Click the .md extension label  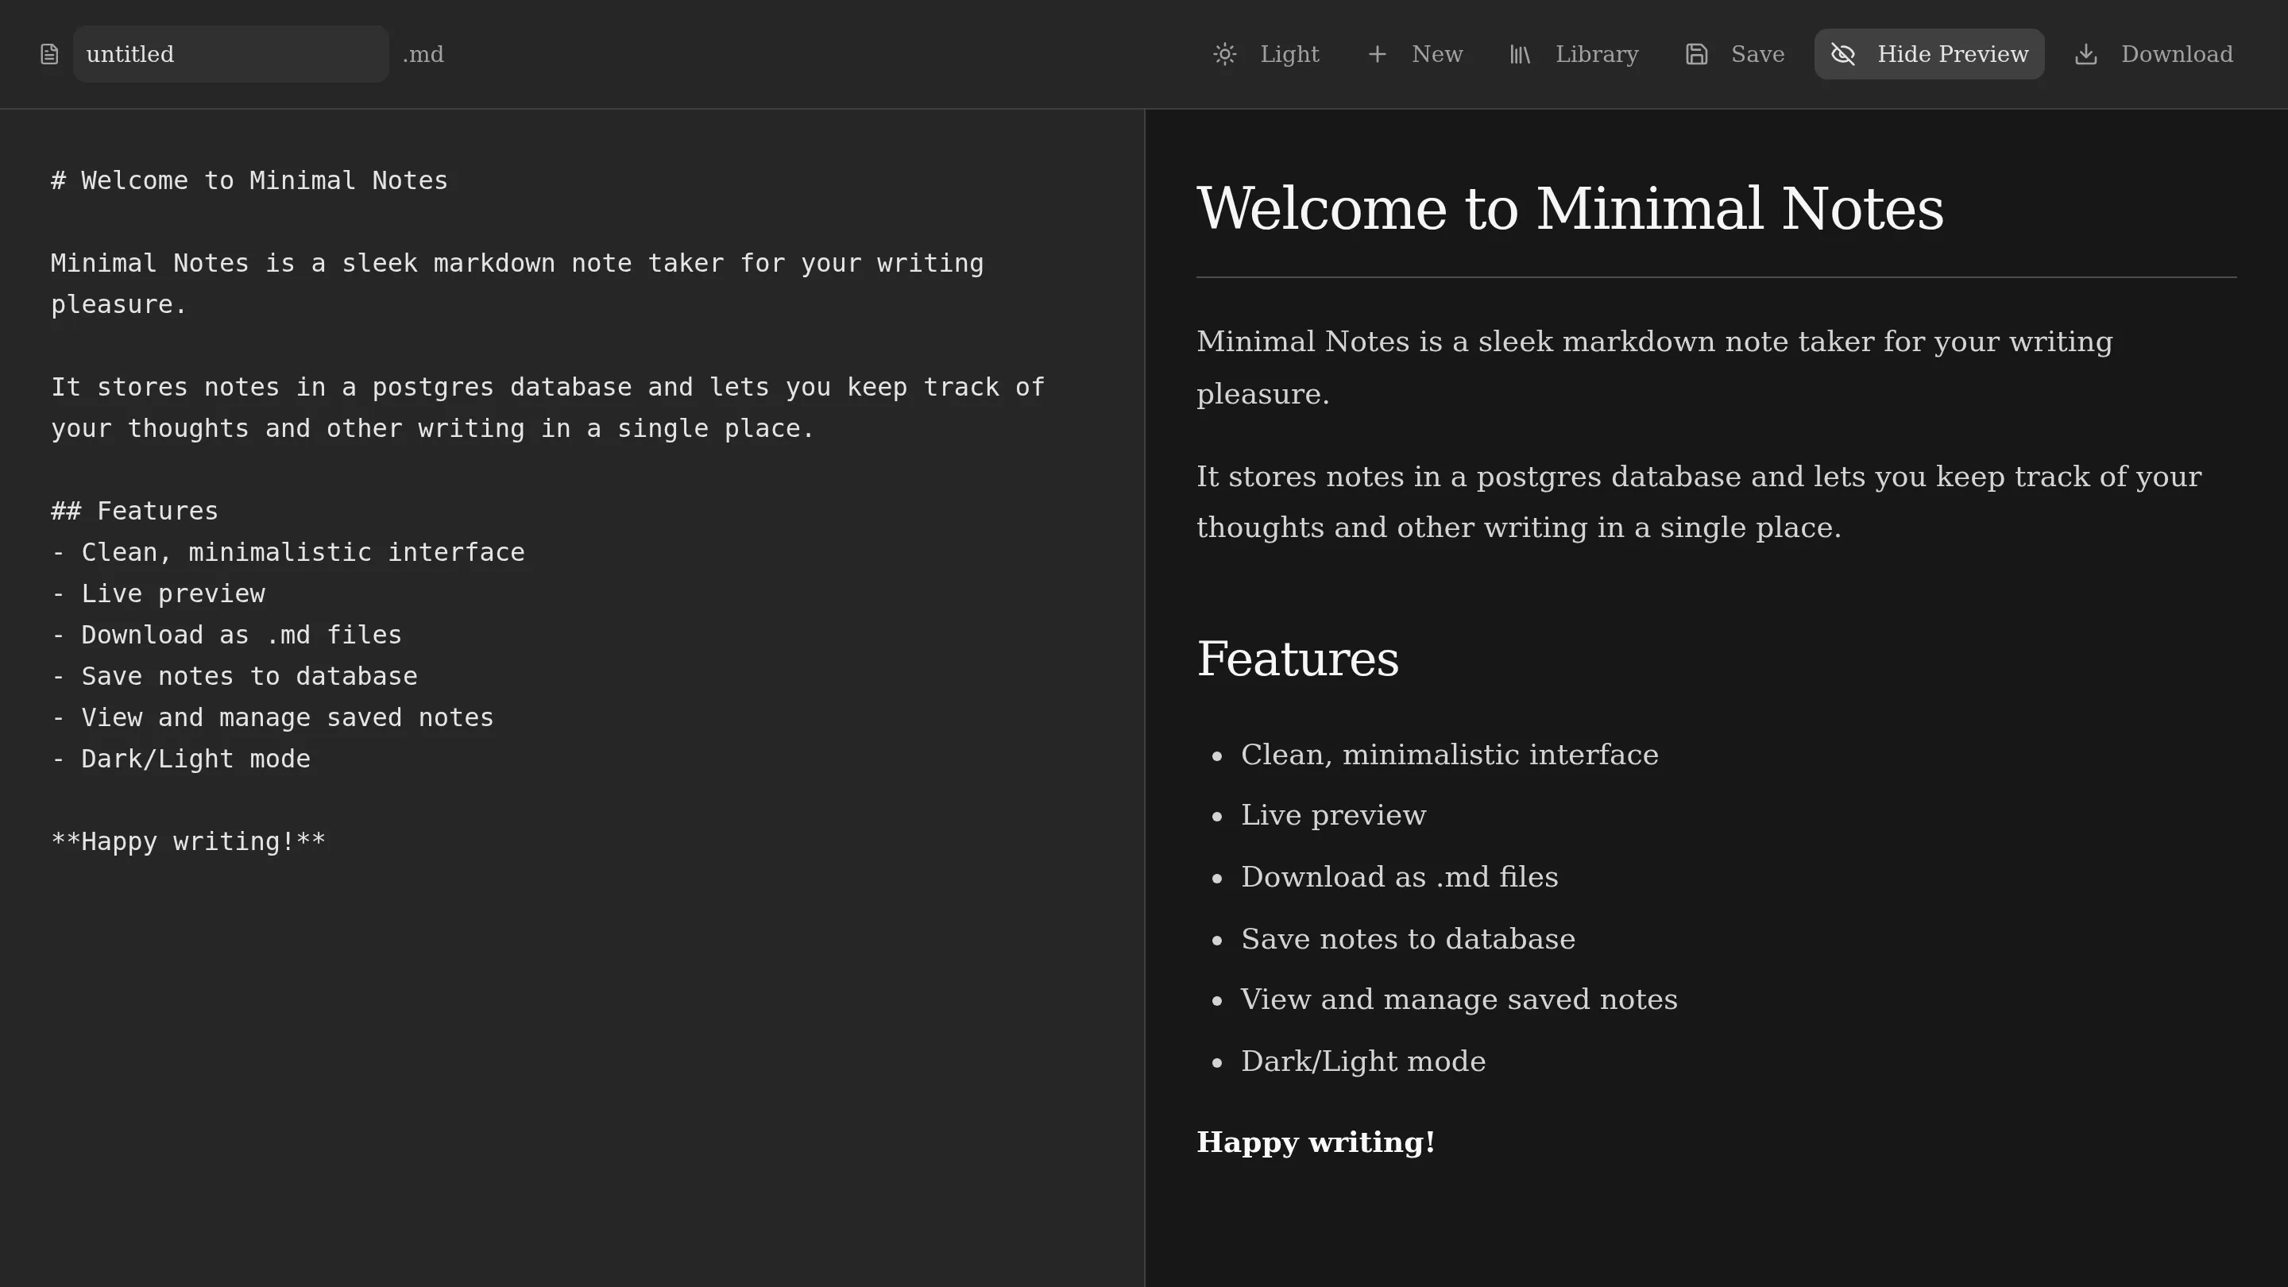point(423,54)
